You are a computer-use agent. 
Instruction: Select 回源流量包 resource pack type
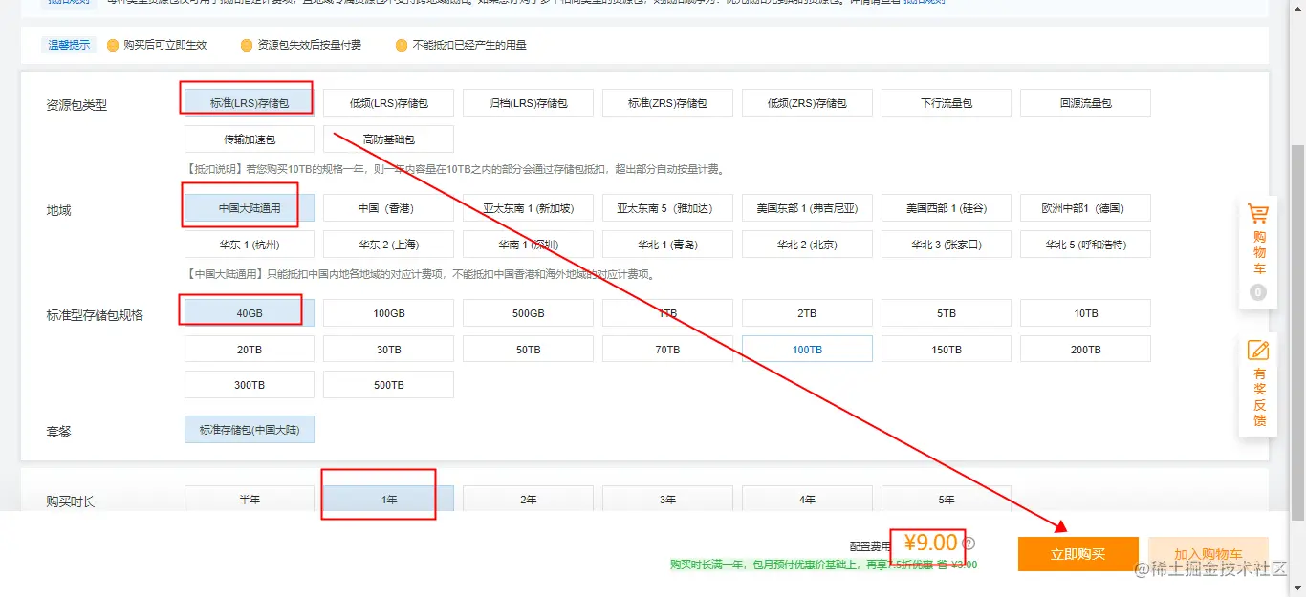[x=1085, y=102]
